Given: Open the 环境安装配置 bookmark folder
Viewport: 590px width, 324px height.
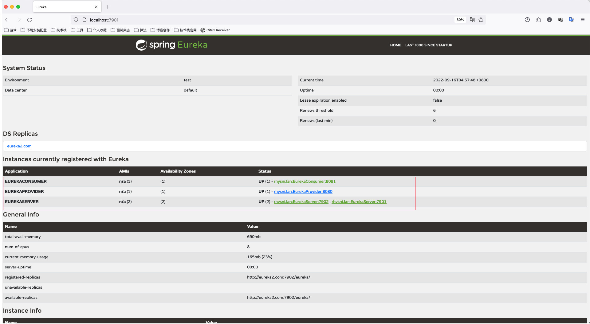Looking at the screenshot, I should coord(33,30).
